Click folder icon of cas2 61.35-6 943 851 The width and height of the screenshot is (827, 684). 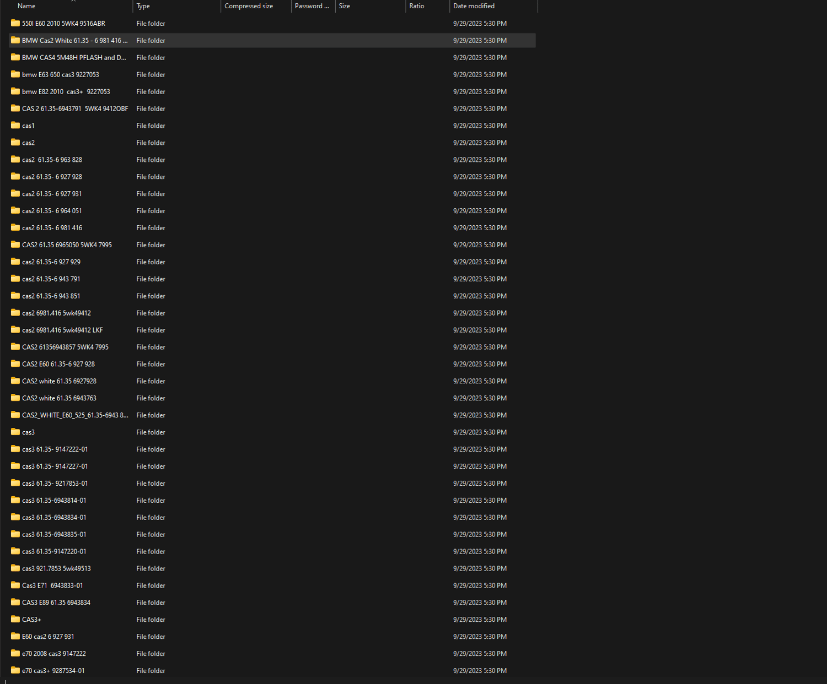point(15,296)
